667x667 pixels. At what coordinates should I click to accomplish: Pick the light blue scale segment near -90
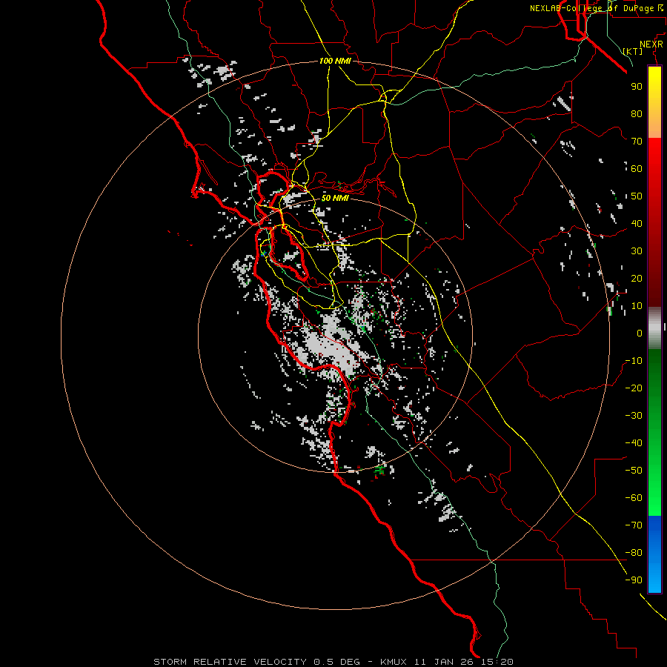pos(654,579)
